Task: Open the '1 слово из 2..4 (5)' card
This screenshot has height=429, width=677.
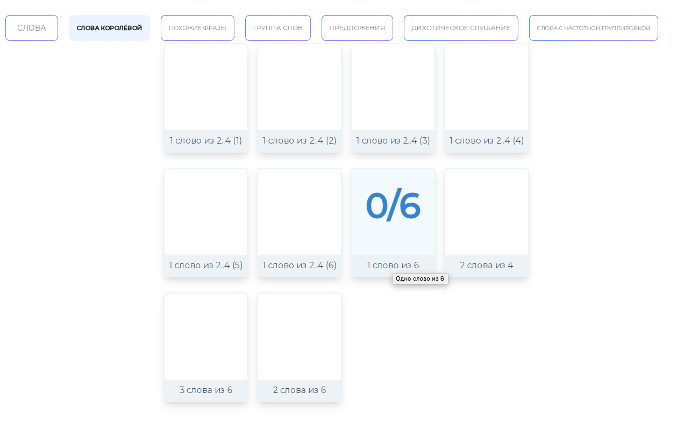Action: click(x=206, y=223)
